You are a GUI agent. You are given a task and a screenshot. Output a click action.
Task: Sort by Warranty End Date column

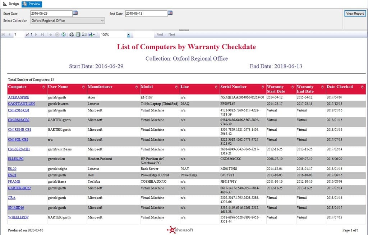click(x=322, y=87)
